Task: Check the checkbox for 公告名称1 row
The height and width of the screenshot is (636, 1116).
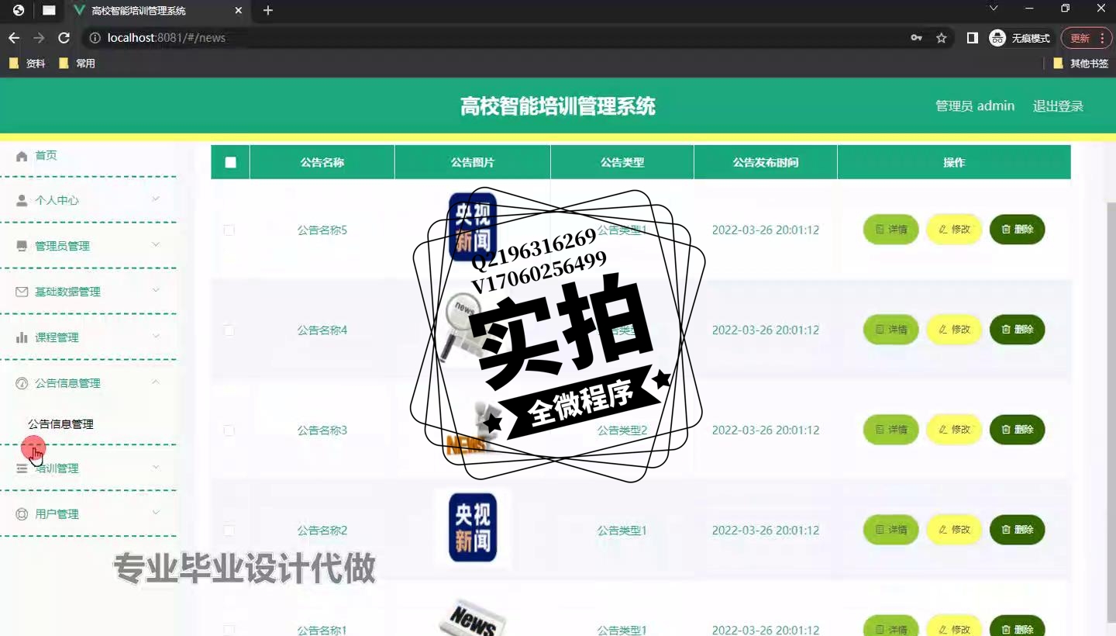Action: pos(229,630)
